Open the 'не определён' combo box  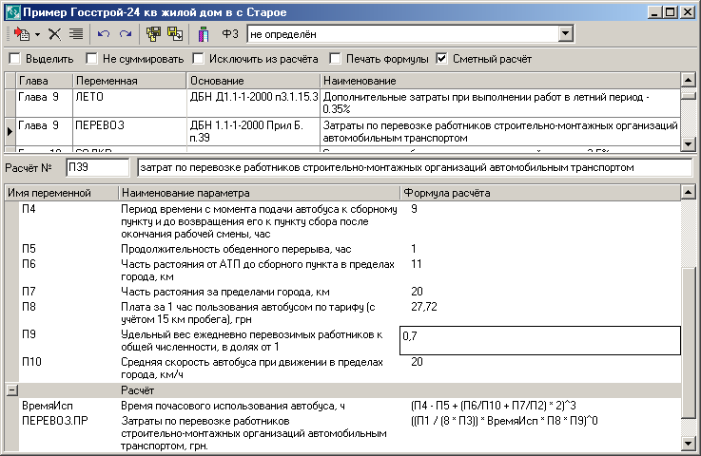tap(566, 34)
